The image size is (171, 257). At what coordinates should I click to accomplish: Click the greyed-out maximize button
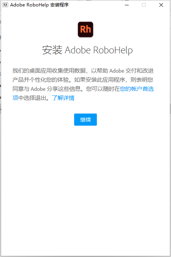[144, 5]
